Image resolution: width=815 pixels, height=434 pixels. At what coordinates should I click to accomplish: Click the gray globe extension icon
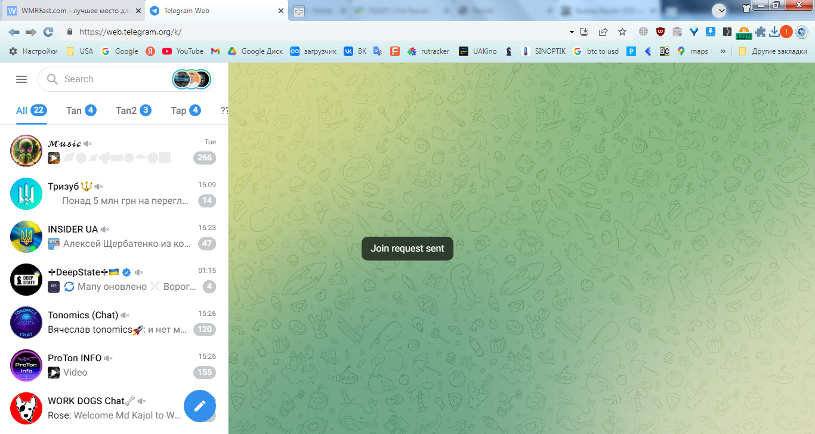[643, 32]
